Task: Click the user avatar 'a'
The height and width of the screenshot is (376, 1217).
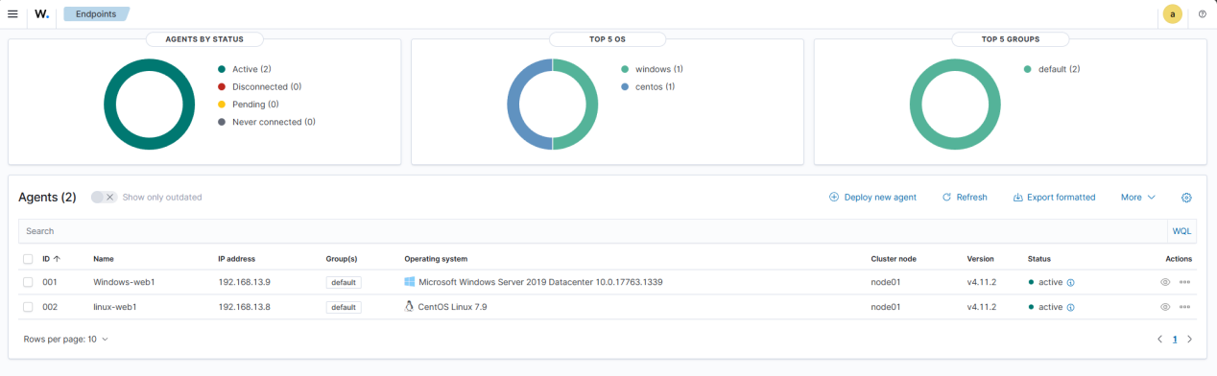Action: [1172, 14]
